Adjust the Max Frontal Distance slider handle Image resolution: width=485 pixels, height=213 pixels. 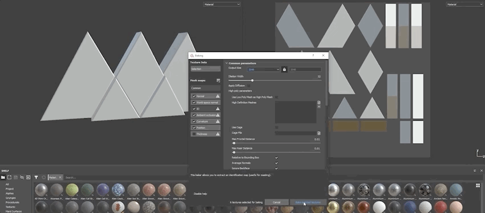[234, 143]
